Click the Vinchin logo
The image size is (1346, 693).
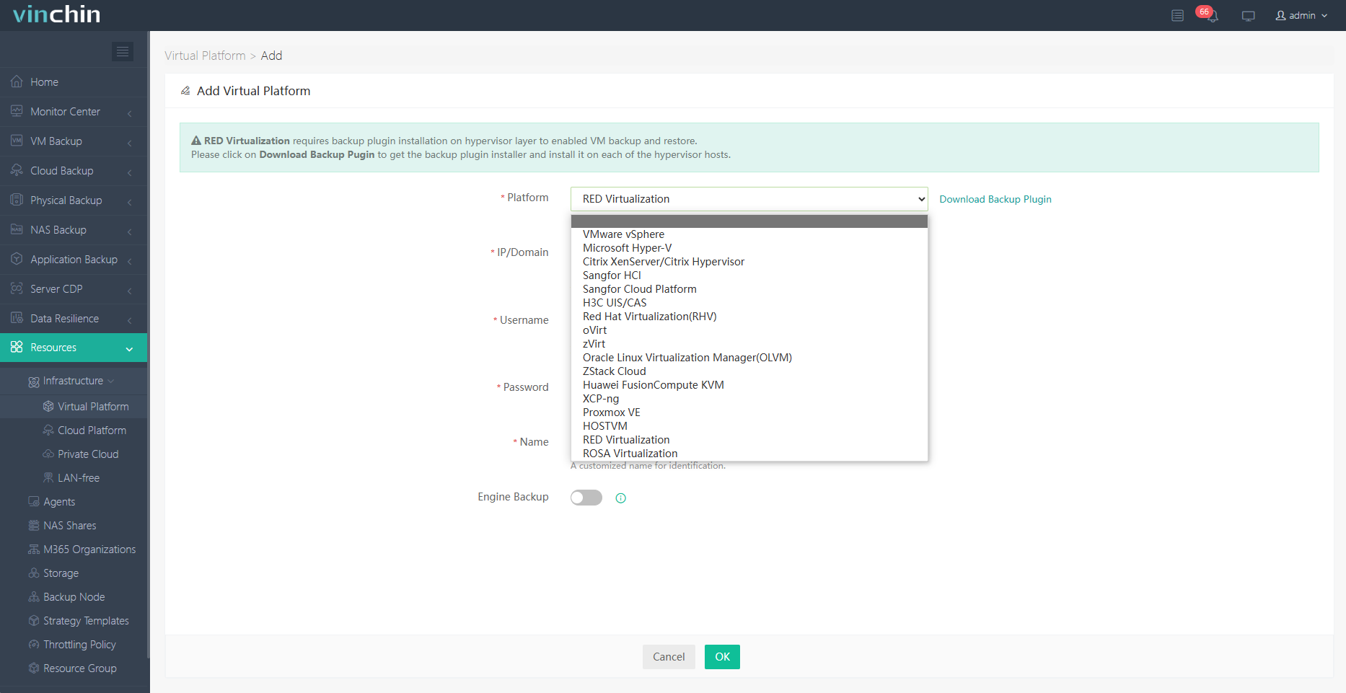[57, 14]
